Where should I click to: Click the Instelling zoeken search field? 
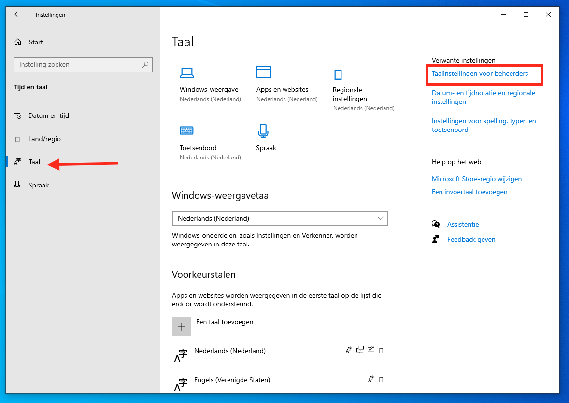coord(77,64)
